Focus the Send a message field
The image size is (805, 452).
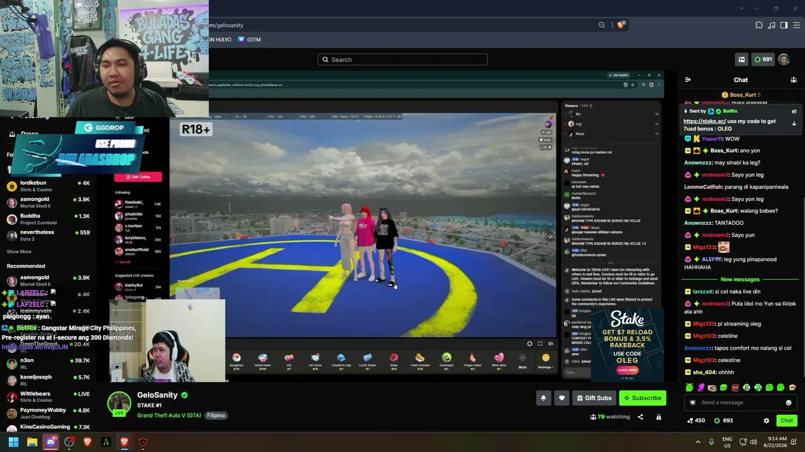[x=740, y=402]
